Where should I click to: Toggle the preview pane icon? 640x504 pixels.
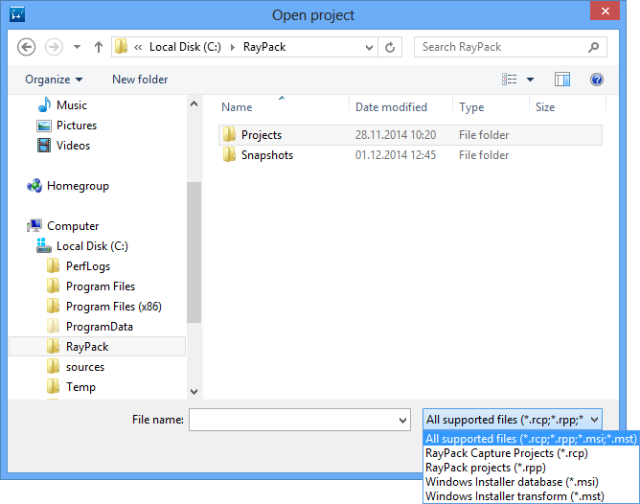pyautogui.click(x=562, y=80)
